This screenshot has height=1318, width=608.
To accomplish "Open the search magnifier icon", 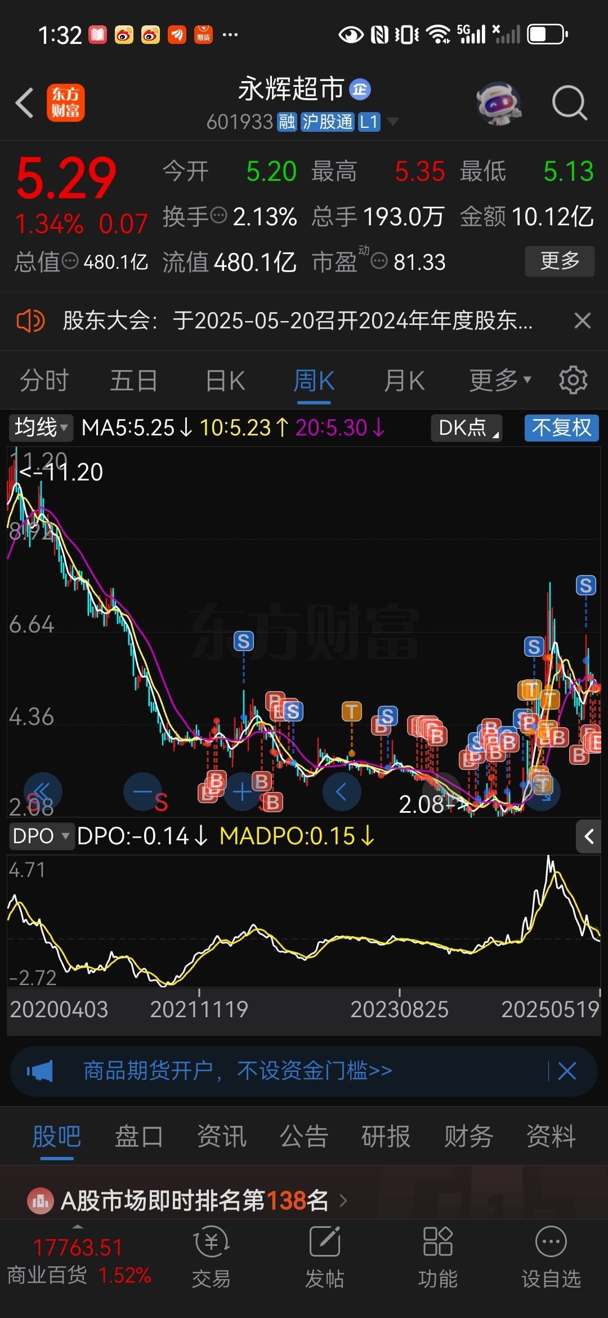I will pyautogui.click(x=569, y=103).
